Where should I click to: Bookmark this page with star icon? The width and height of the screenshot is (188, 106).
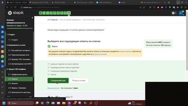click(144, 7)
